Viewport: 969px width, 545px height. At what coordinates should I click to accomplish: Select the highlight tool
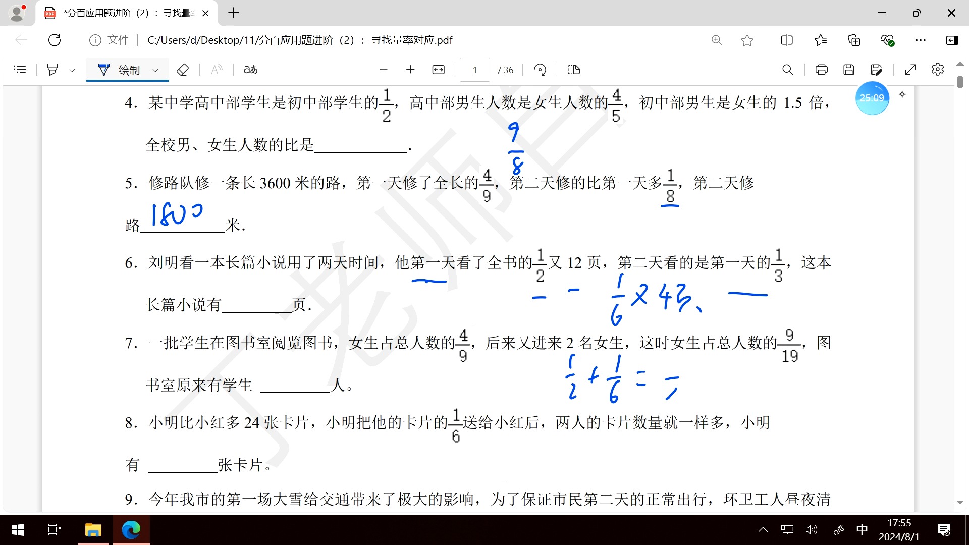[52, 70]
